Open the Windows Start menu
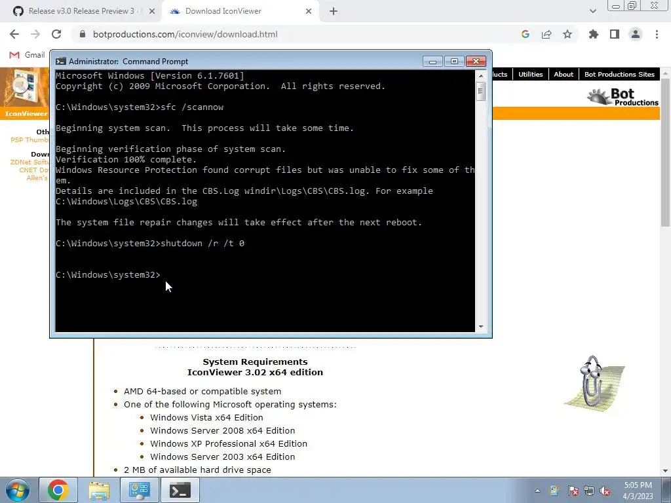Screen dimensions: 671x503 tap(17, 490)
